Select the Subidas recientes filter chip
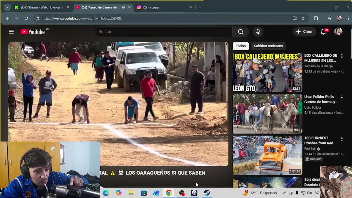The image size is (352, 198). tap(268, 46)
